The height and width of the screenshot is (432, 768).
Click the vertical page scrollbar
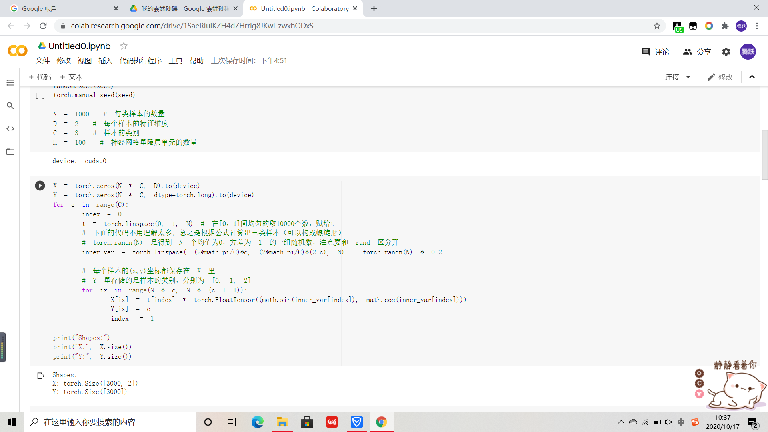[764, 154]
